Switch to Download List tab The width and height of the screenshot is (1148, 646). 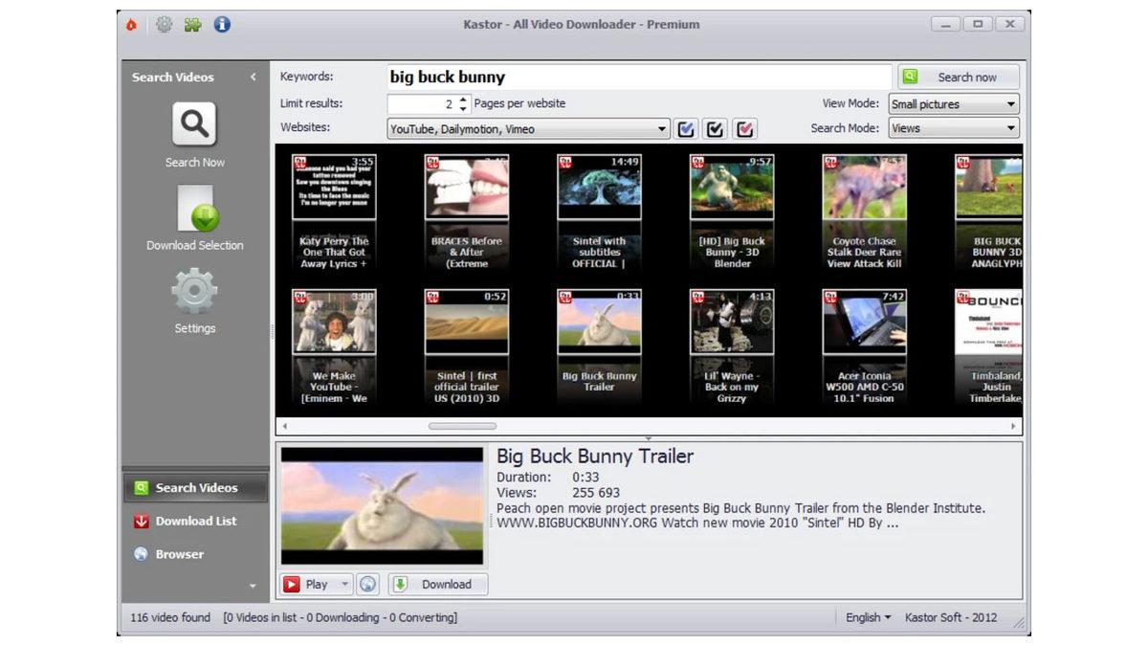click(195, 521)
